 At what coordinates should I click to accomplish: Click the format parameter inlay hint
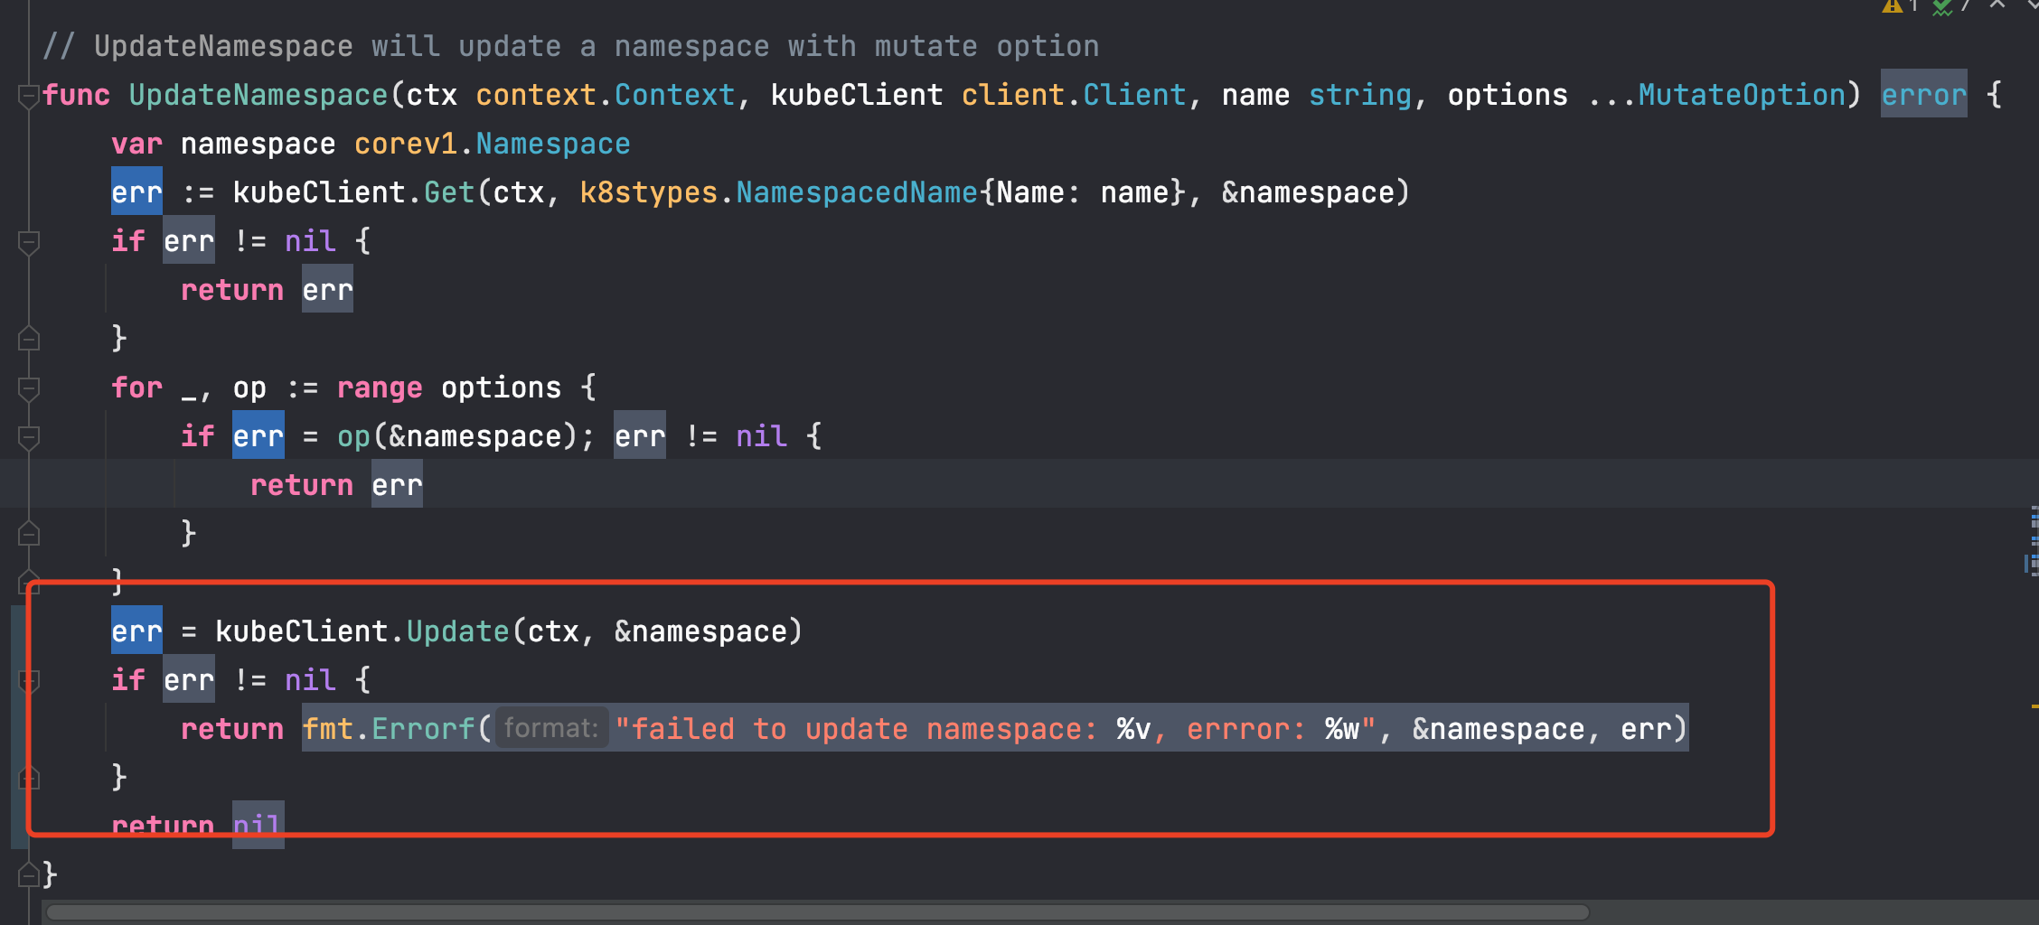[551, 728]
